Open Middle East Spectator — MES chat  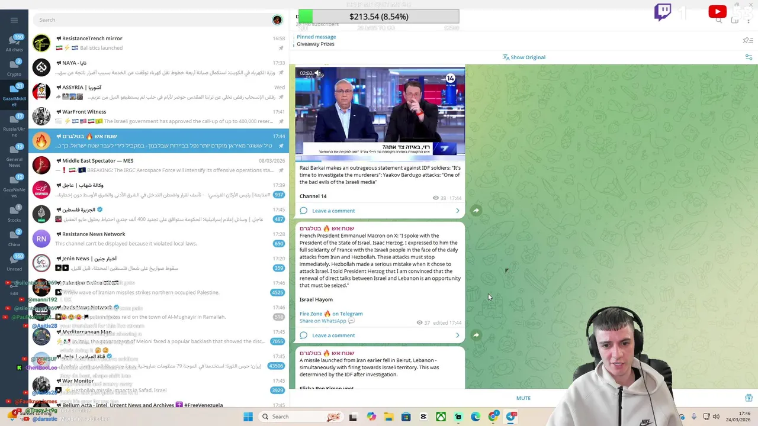pos(159,165)
